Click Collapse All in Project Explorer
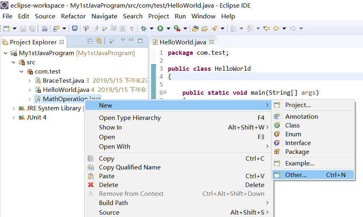The height and width of the screenshot is (217, 363). [90, 41]
